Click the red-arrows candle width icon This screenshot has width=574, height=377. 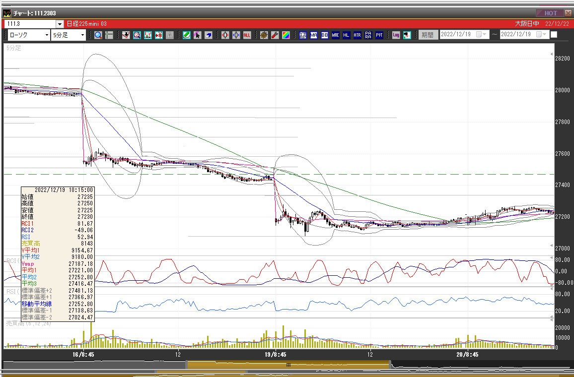[225, 35]
